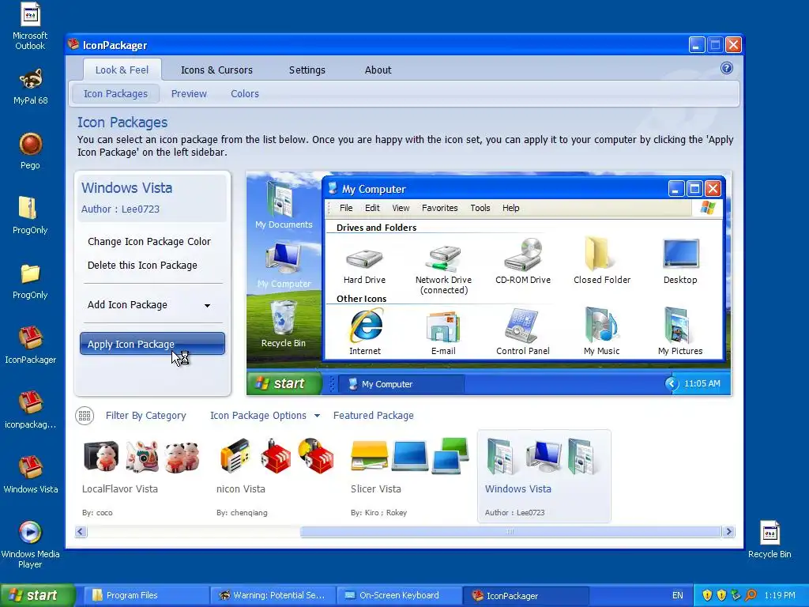
Task: Select the ProgOnly folder desktop icon
Action: [x=30, y=281]
